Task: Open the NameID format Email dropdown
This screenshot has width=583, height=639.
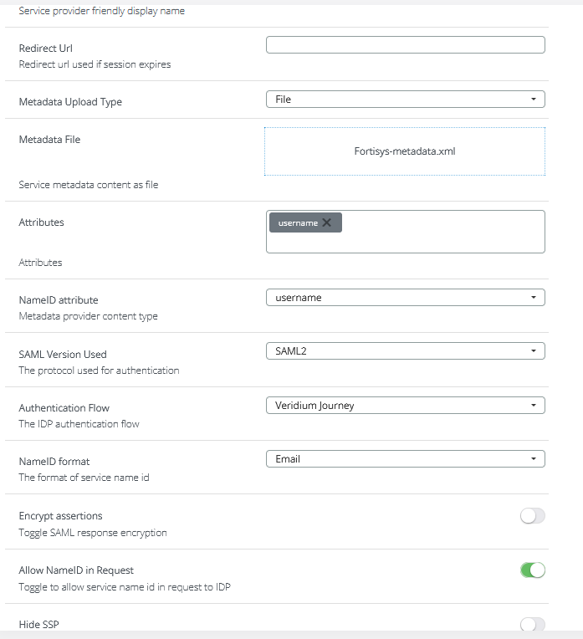Action: tap(405, 459)
